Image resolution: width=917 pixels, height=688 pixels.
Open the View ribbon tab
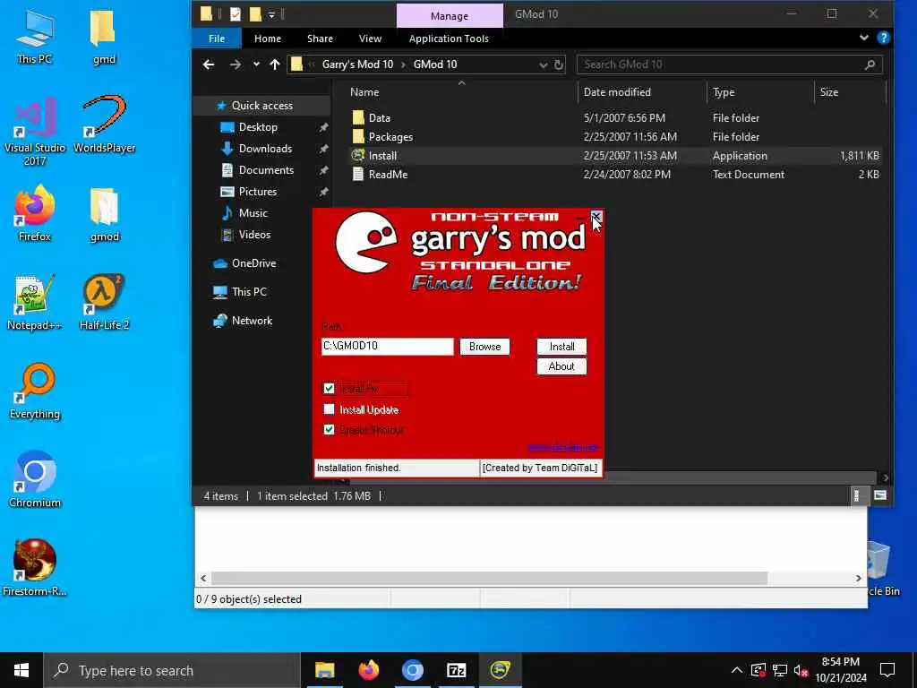click(x=370, y=39)
